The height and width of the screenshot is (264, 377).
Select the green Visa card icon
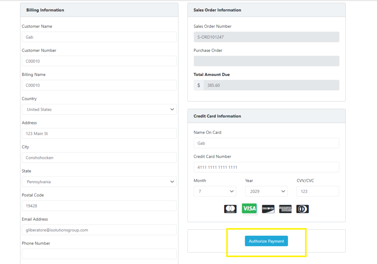pyautogui.click(x=249, y=209)
